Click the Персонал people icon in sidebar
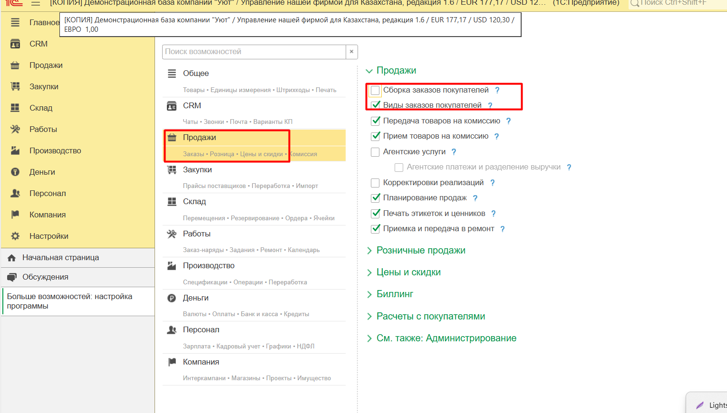Image resolution: width=727 pixels, height=413 pixels. [x=15, y=193]
